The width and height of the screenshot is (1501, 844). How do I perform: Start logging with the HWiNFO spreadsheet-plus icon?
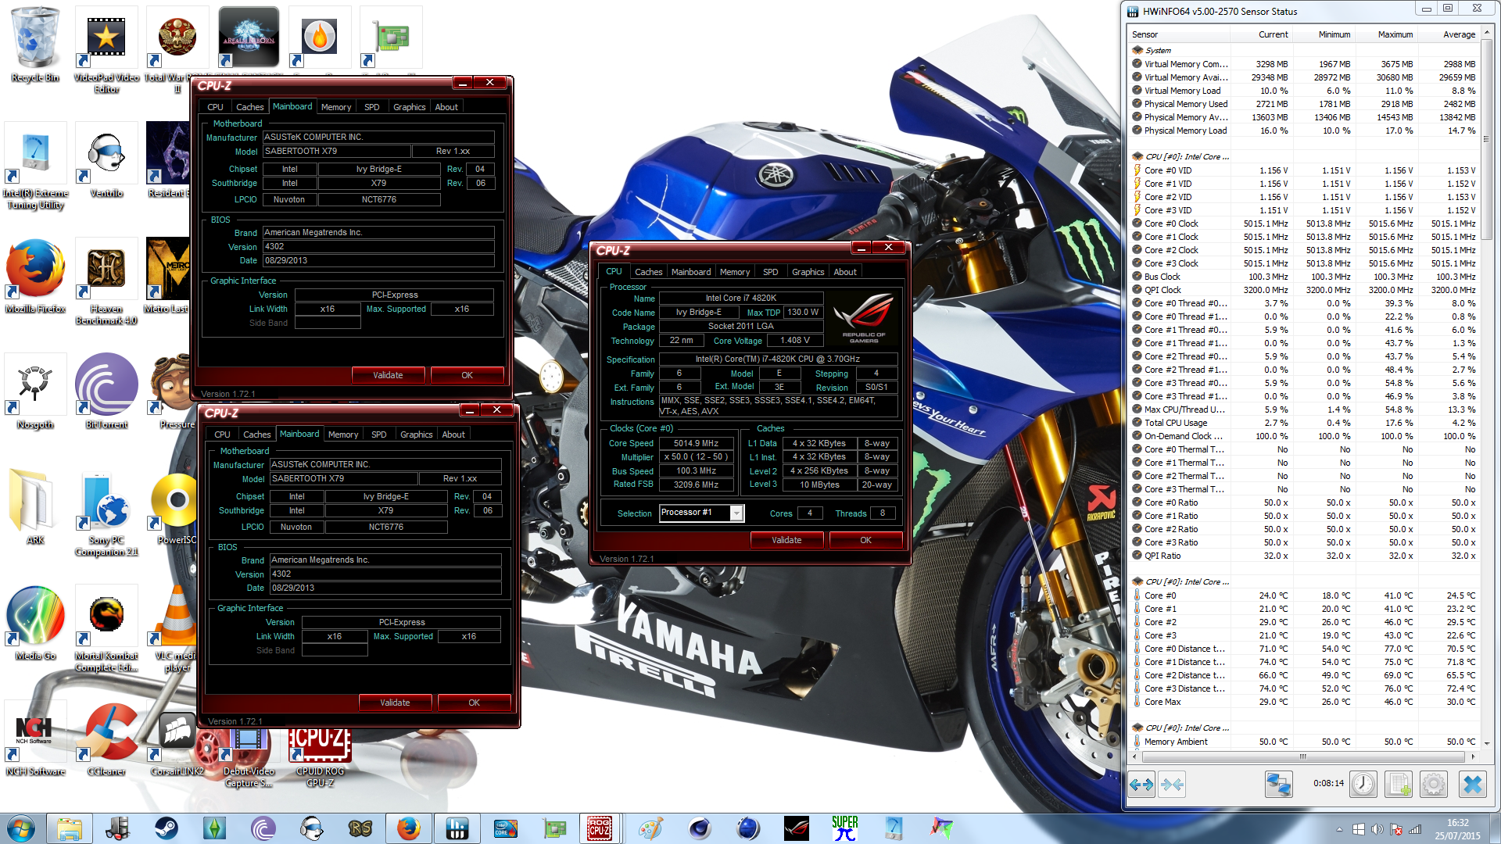(1399, 784)
